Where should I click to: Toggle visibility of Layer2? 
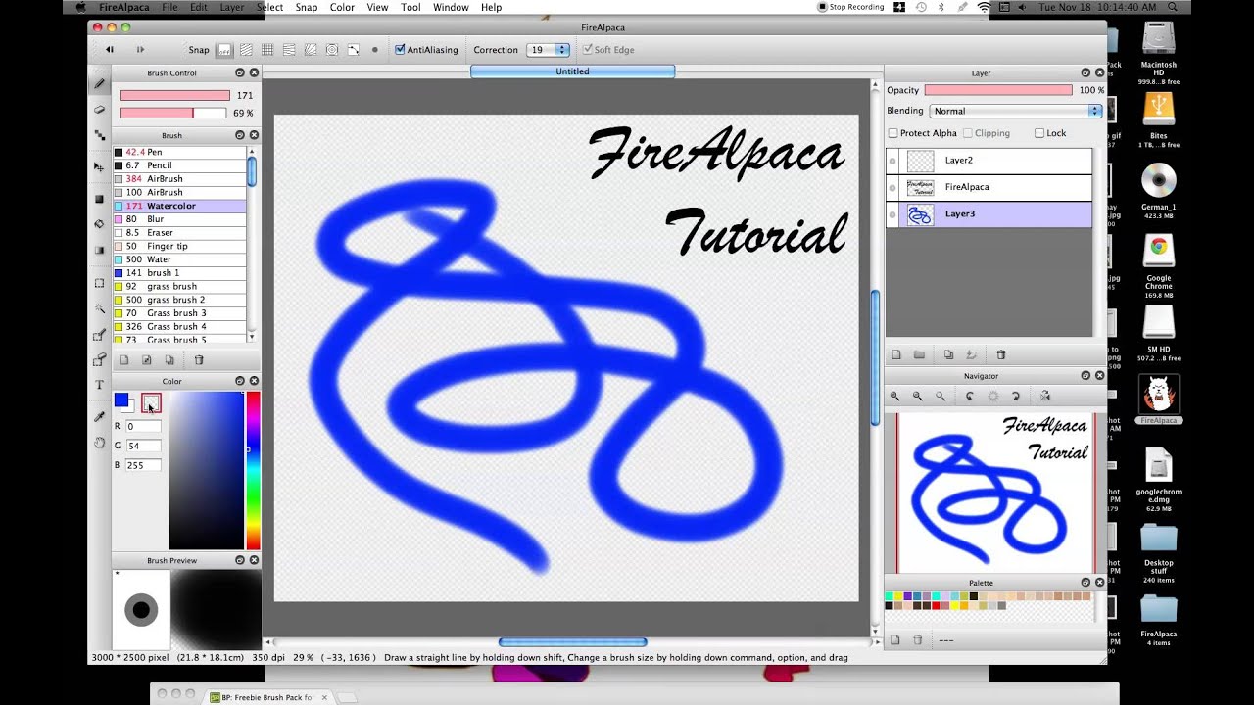[x=892, y=161]
